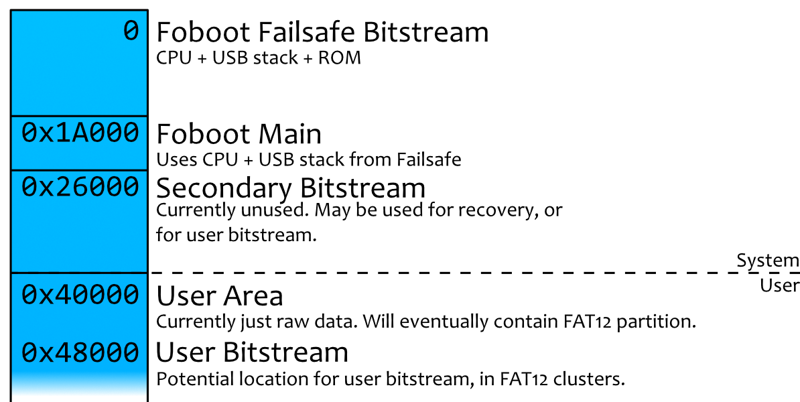Select the User Bitstream heading
Image resolution: width=800 pixels, height=402 pixels.
(x=252, y=352)
